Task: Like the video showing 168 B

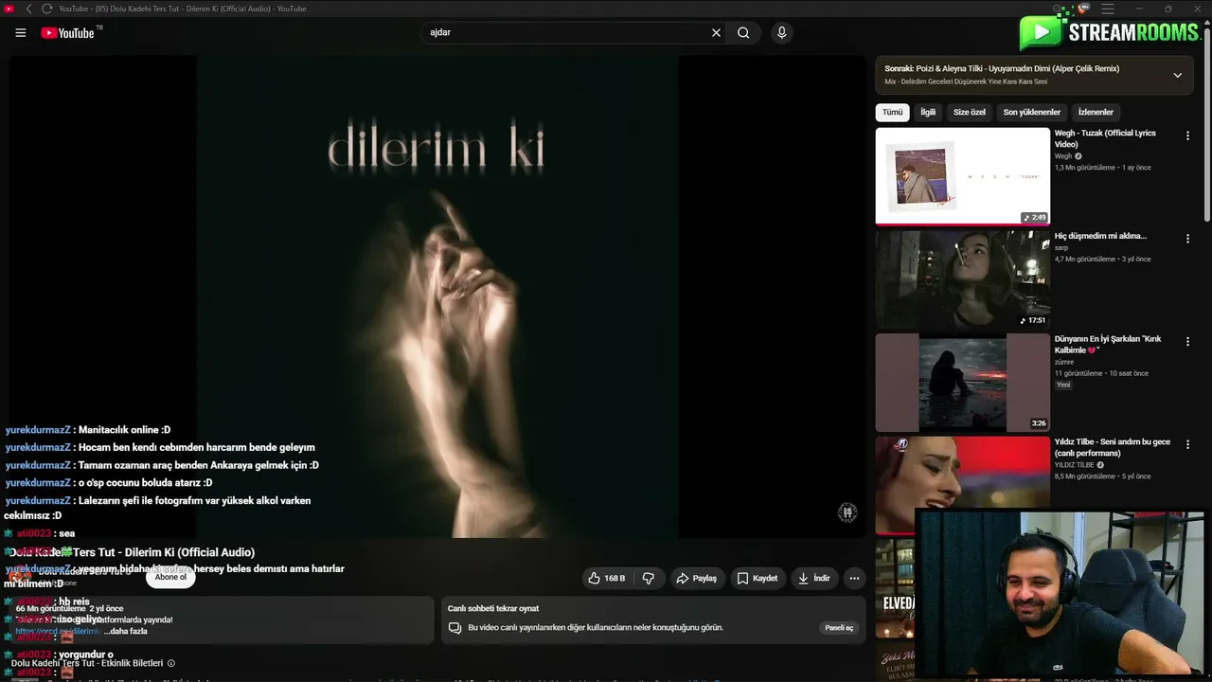Action: [x=606, y=578]
